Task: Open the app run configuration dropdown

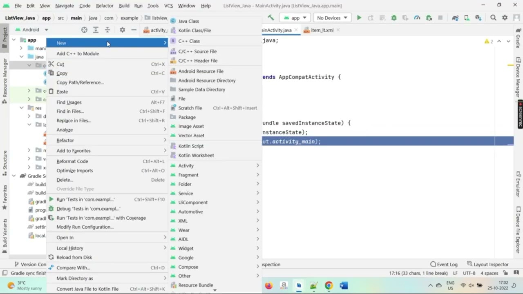Action: [x=295, y=18]
